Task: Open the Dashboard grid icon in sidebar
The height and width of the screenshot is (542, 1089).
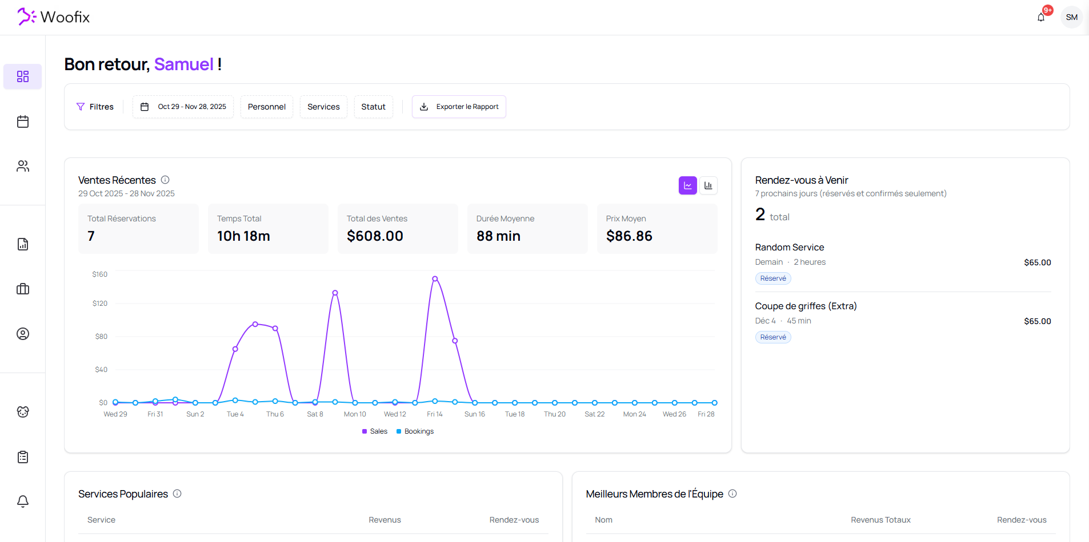Action: [x=22, y=76]
